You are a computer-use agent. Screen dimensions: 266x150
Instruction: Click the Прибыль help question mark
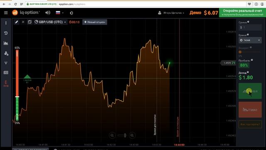click(x=252, y=60)
